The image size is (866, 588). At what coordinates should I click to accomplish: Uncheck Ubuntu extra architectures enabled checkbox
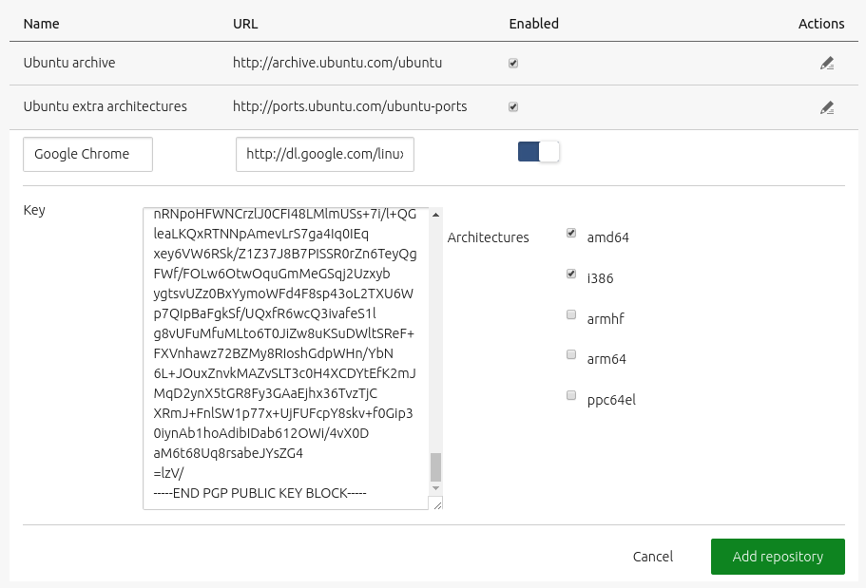(x=513, y=107)
